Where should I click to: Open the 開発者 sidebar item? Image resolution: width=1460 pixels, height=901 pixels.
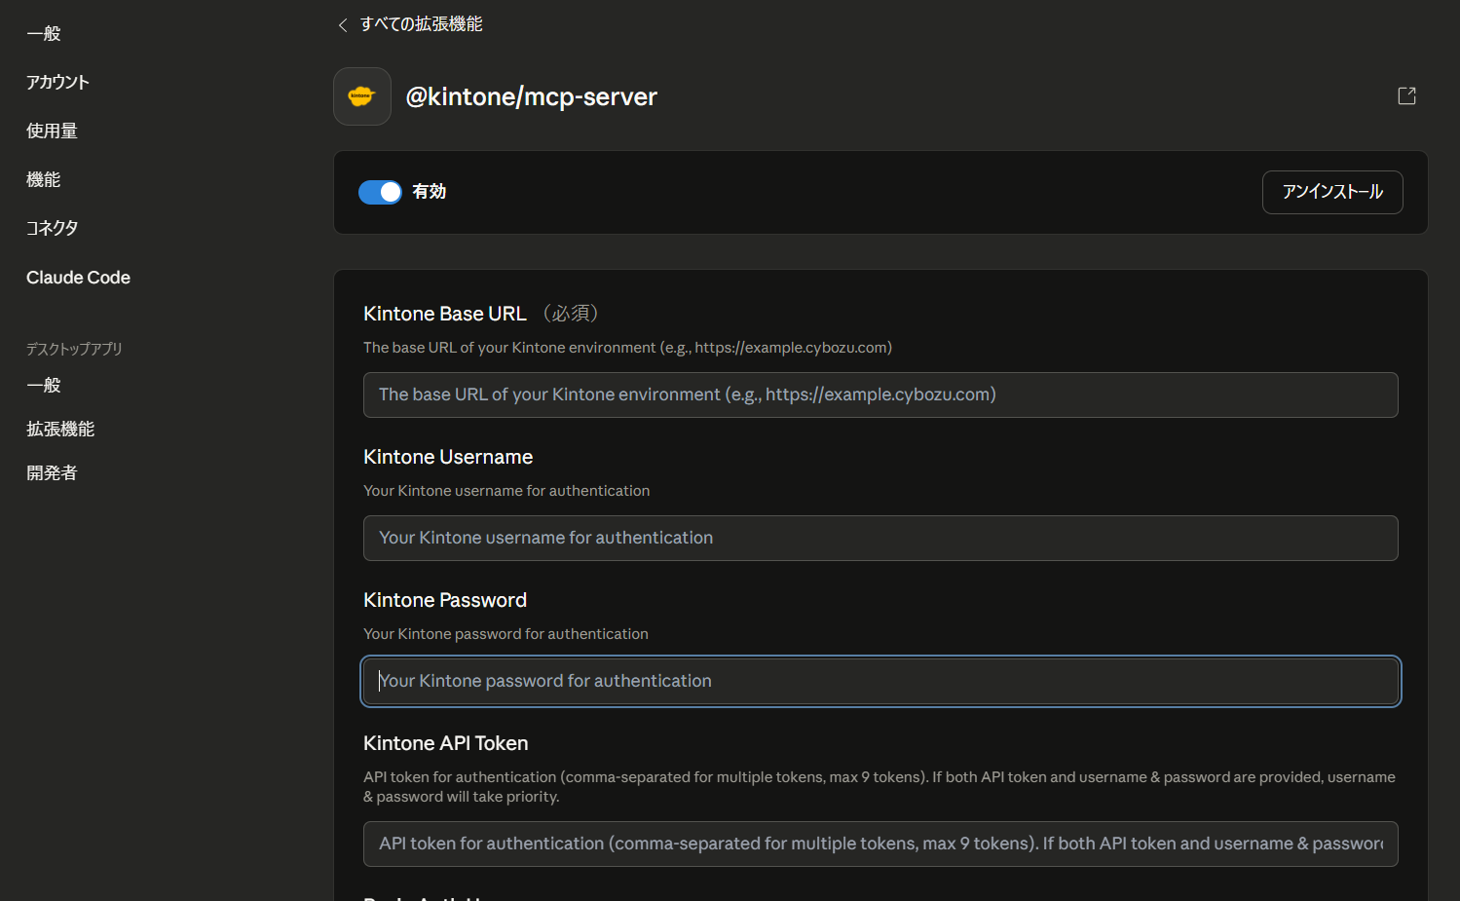(52, 473)
